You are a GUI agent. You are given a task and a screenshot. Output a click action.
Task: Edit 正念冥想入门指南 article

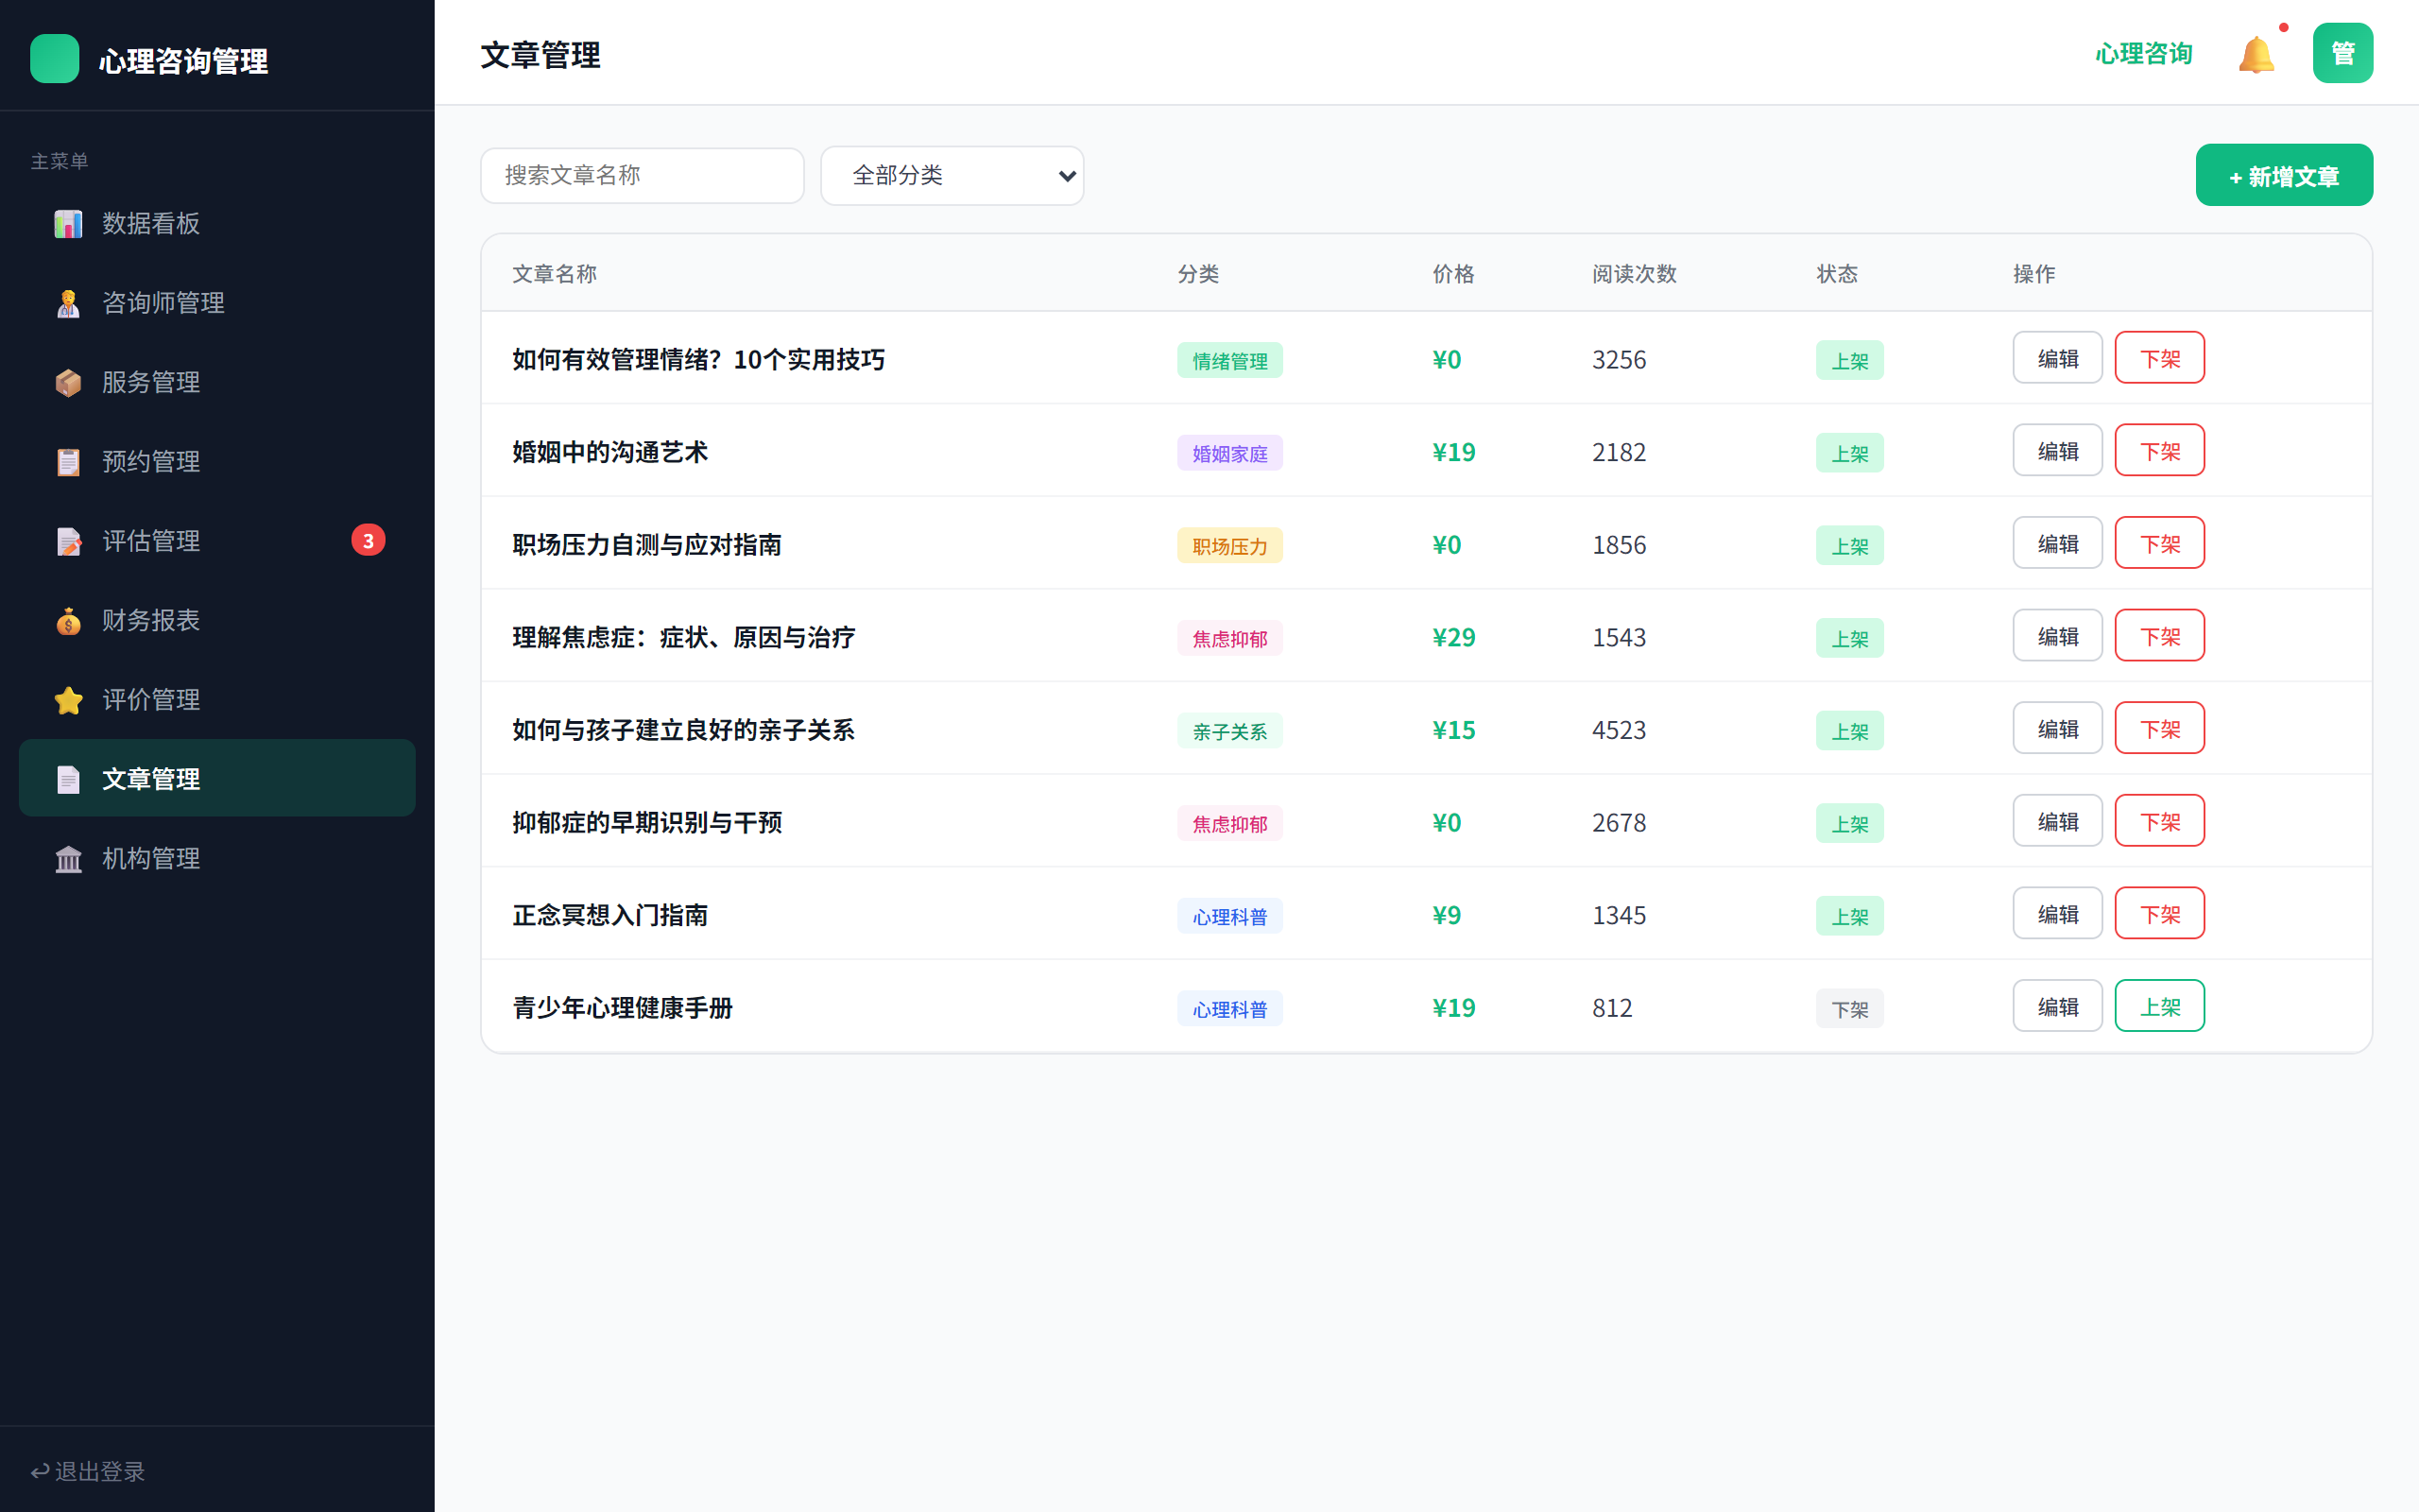pos(2057,914)
